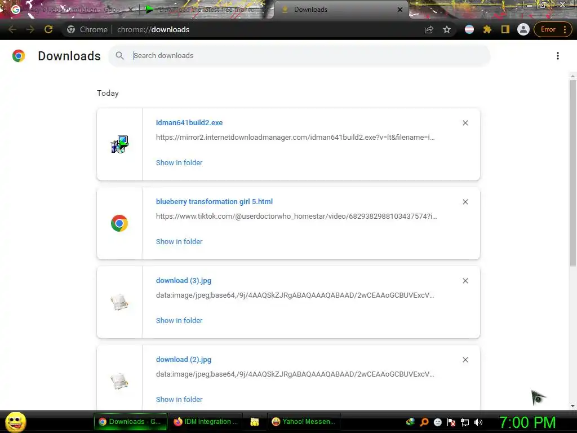Click the 7:00 PM taskbar clock

click(x=527, y=422)
